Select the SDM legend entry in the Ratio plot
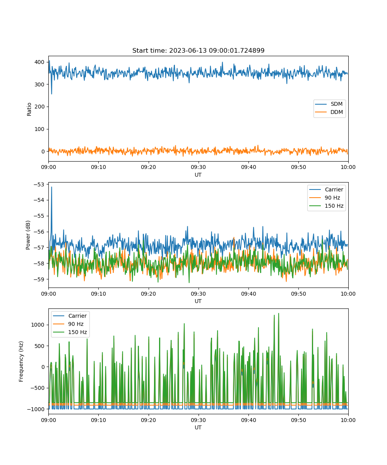The width and height of the screenshot is (387, 465). point(329,104)
